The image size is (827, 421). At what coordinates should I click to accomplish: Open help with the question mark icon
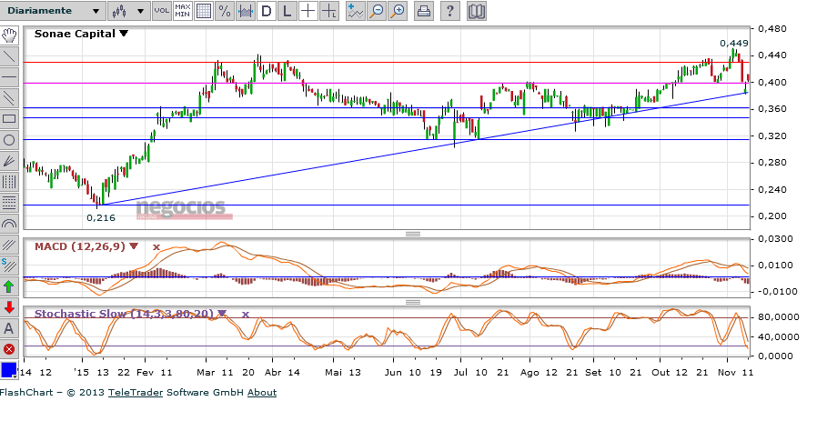(451, 11)
